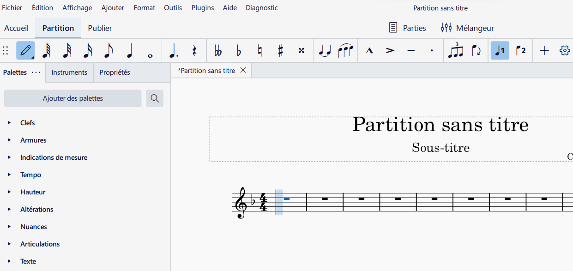Open the Mélangeur mixer

tap(467, 28)
